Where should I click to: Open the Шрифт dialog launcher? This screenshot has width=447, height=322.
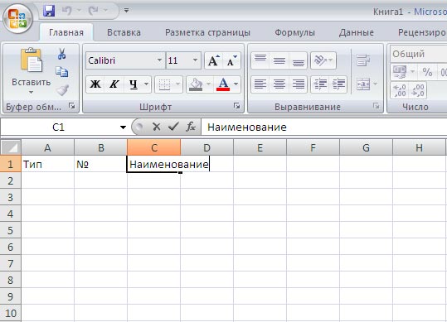point(236,106)
